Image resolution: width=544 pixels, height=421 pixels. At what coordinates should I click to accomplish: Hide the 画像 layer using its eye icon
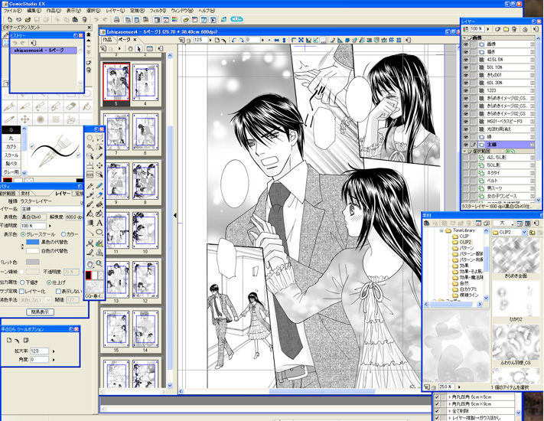coord(466,44)
